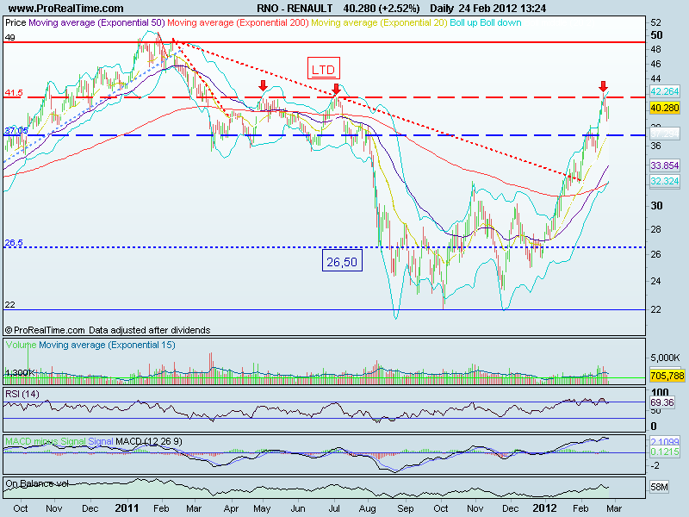Select the Moving average (Exponential 200) legend
Viewport: 689px width, 517px height.
(239, 22)
